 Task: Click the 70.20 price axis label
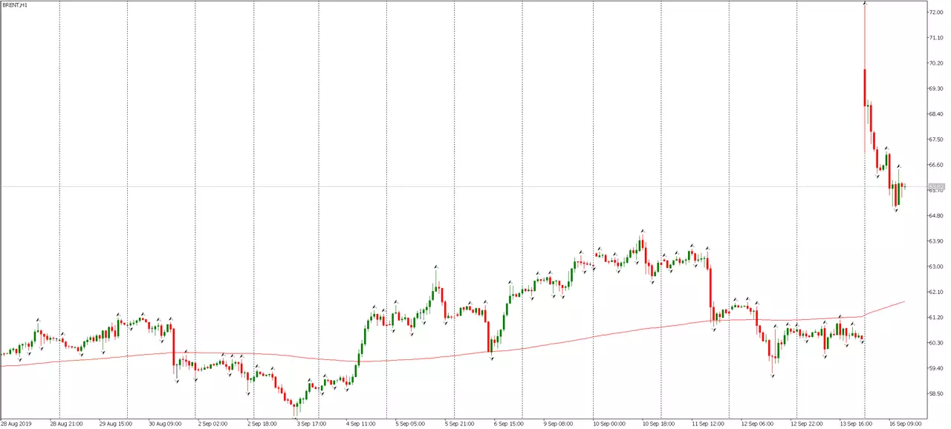936,63
